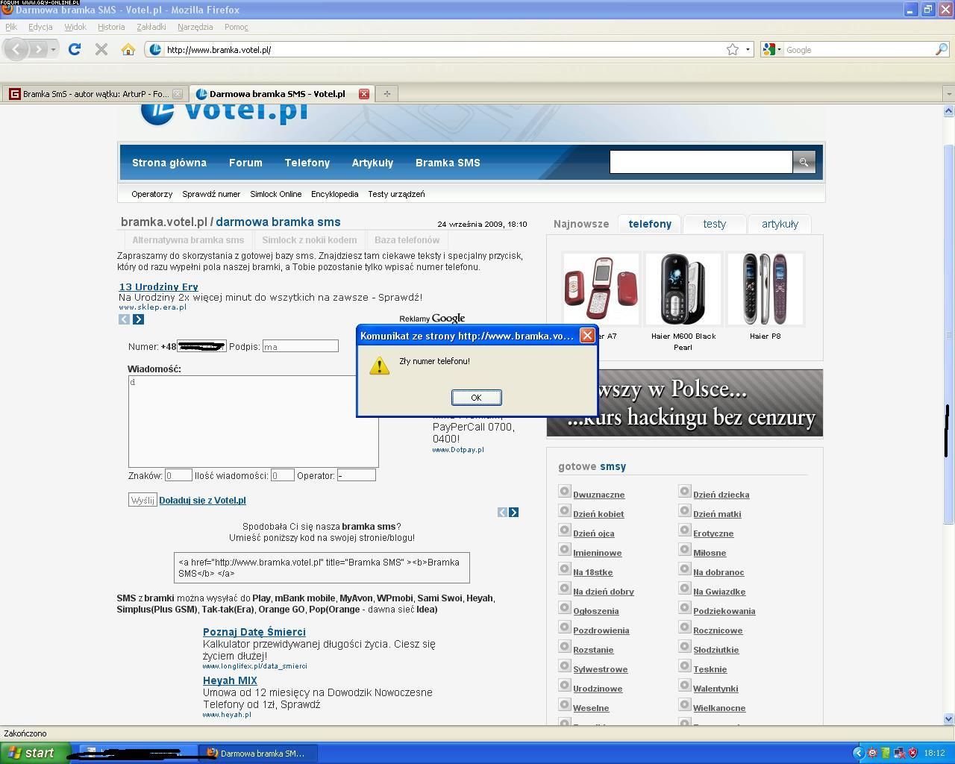
Task: Open the URL bar history dropdown
Action: (x=748, y=49)
